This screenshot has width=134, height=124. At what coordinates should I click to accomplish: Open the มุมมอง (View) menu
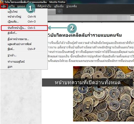pos(21,6)
